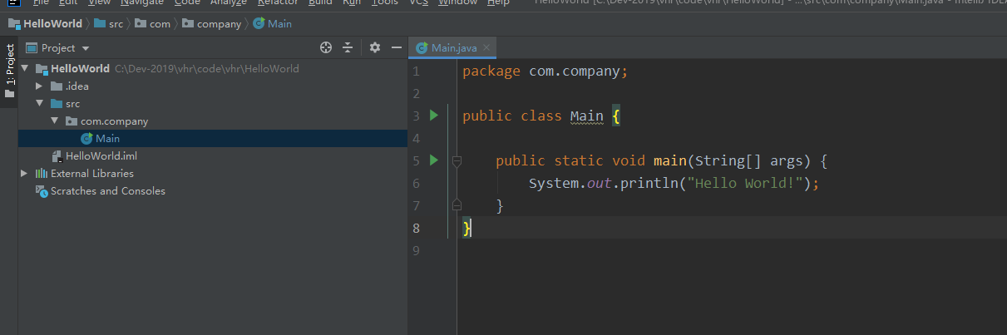Viewport: 1007px width, 335px height.
Task: Click the closing brace on line 8
Action: point(467,228)
